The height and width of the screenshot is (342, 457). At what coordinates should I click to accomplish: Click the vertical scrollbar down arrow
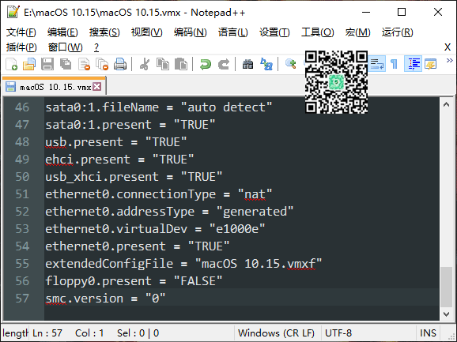click(x=446, y=314)
